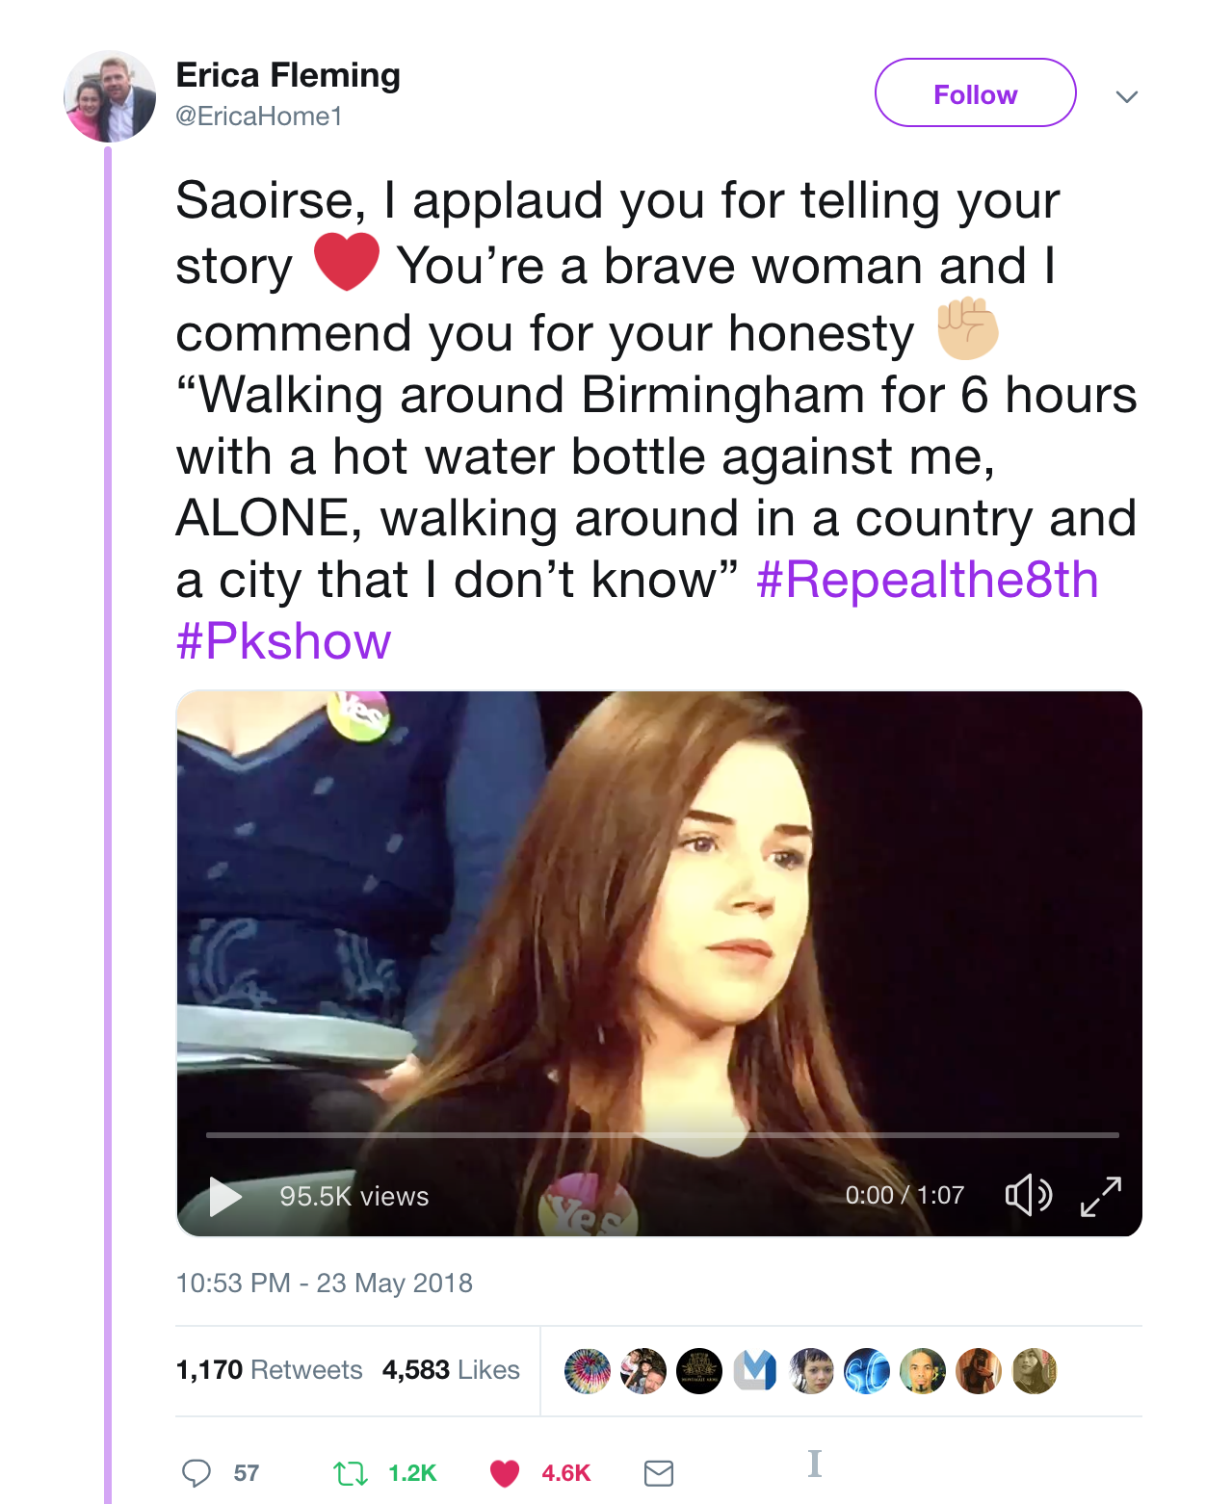The image size is (1206, 1504).
Task: Play the video
Action: (225, 1196)
